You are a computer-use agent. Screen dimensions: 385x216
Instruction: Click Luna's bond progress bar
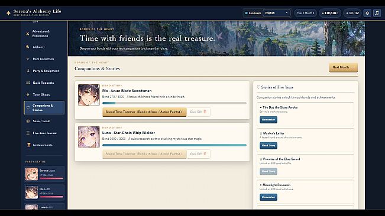click(174, 145)
